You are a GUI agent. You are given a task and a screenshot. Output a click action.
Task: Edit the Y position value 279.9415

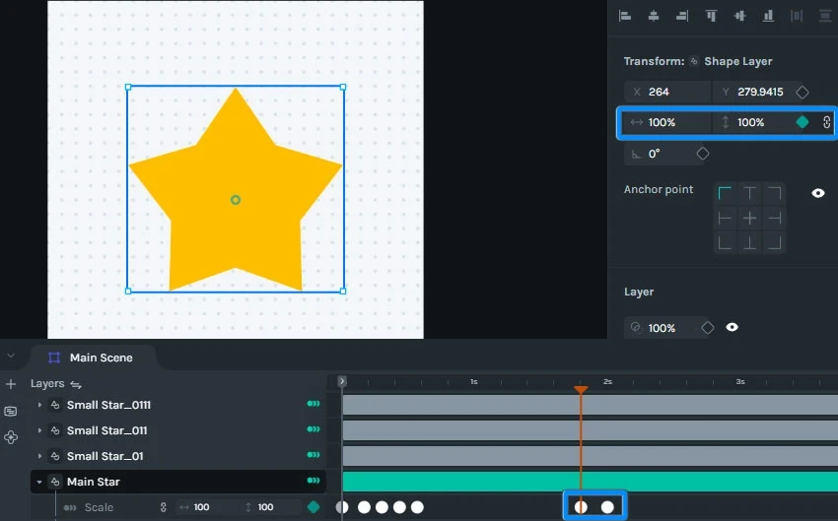[x=752, y=92]
